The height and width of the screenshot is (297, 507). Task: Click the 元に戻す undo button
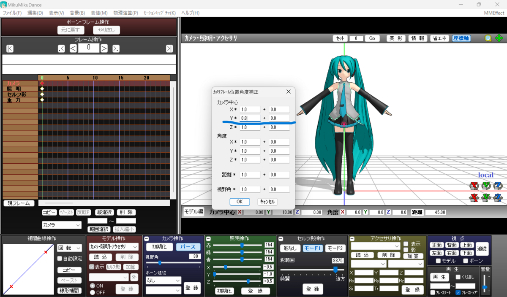[71, 30]
